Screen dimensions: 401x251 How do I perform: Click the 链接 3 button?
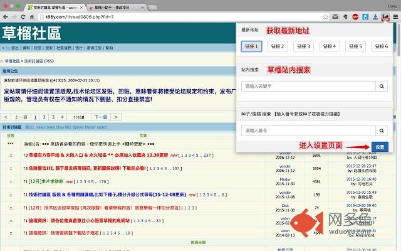(x=303, y=46)
